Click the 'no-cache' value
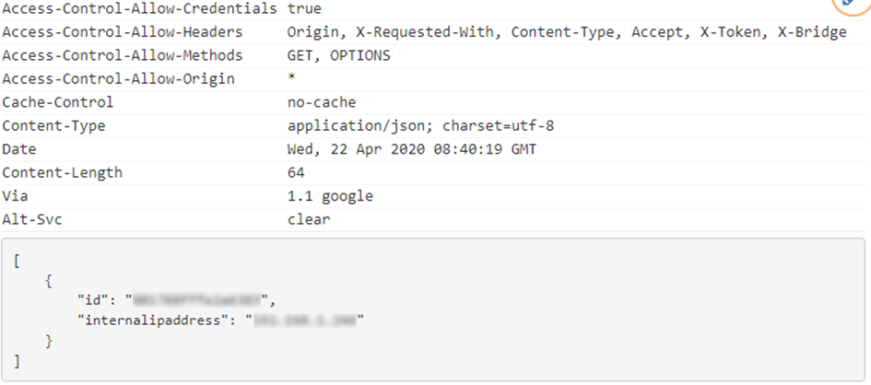The width and height of the screenshot is (871, 385). tap(322, 102)
